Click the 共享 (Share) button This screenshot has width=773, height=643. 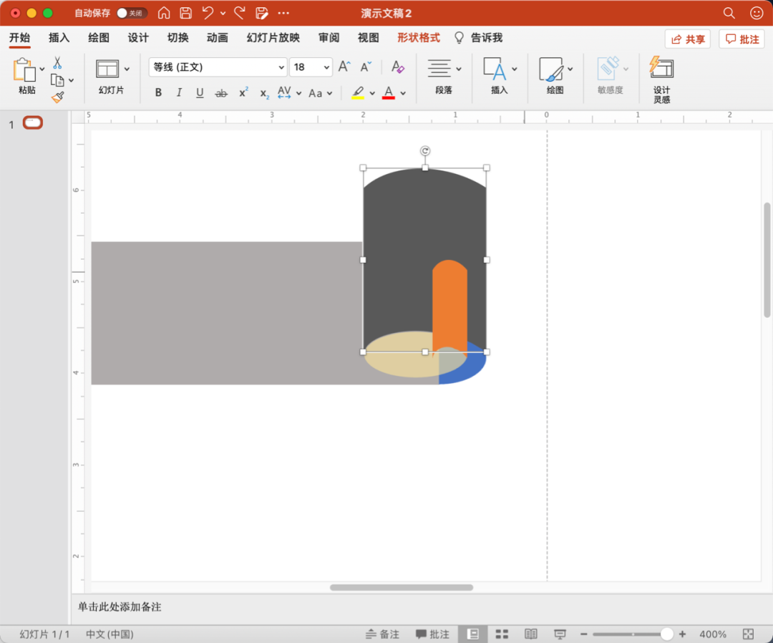[x=687, y=39]
